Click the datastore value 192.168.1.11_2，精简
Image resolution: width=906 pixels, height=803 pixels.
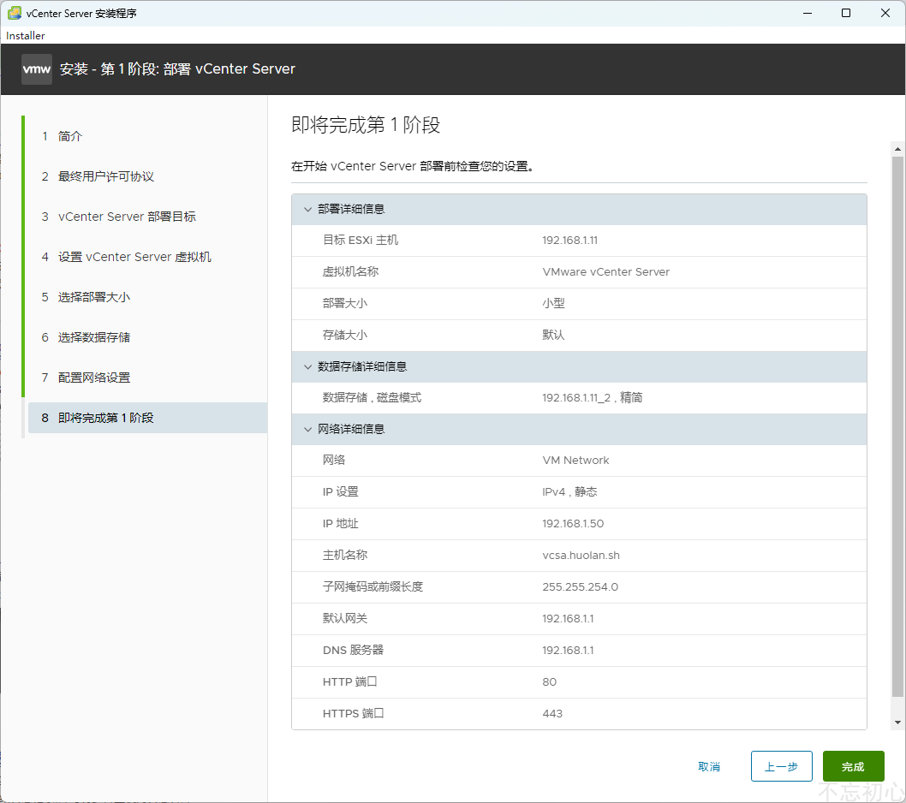pos(593,398)
